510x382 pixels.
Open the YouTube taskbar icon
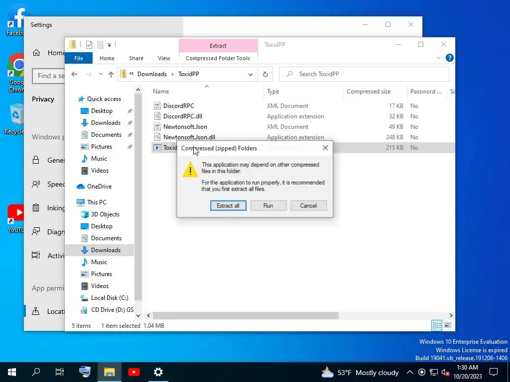tap(133, 372)
